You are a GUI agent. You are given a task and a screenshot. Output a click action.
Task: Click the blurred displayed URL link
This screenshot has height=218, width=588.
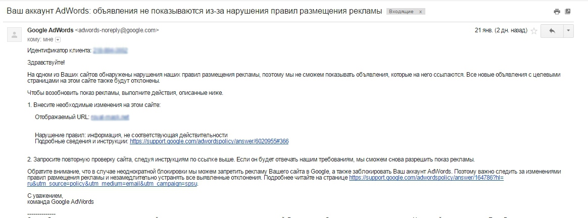pos(110,117)
